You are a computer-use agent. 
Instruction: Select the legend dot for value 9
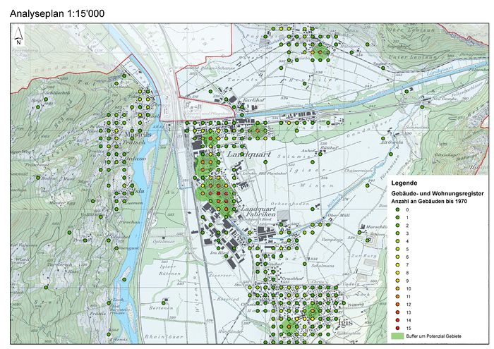(399, 281)
